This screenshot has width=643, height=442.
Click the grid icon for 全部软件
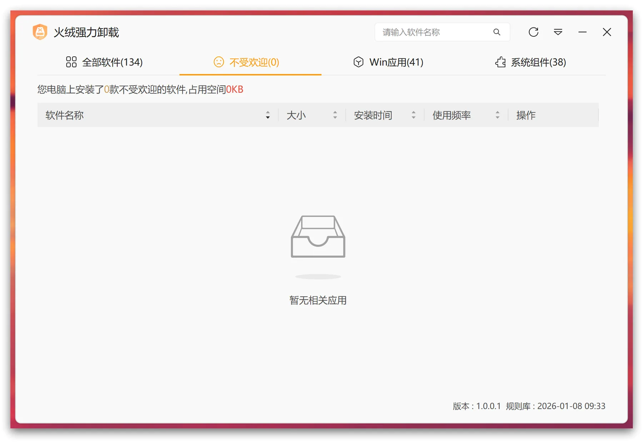(x=71, y=62)
